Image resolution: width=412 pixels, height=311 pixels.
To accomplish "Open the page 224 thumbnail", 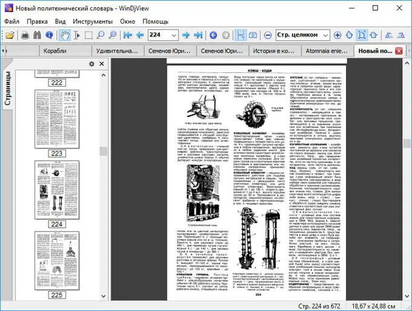I will [x=57, y=190].
